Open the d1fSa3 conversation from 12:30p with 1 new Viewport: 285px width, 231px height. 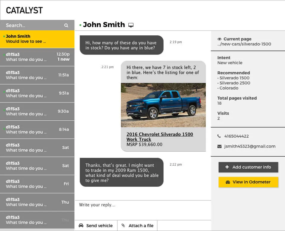pyautogui.click(x=37, y=57)
